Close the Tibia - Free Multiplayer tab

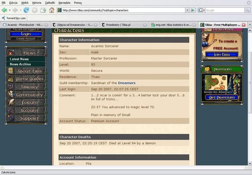pyautogui.click(x=243, y=25)
